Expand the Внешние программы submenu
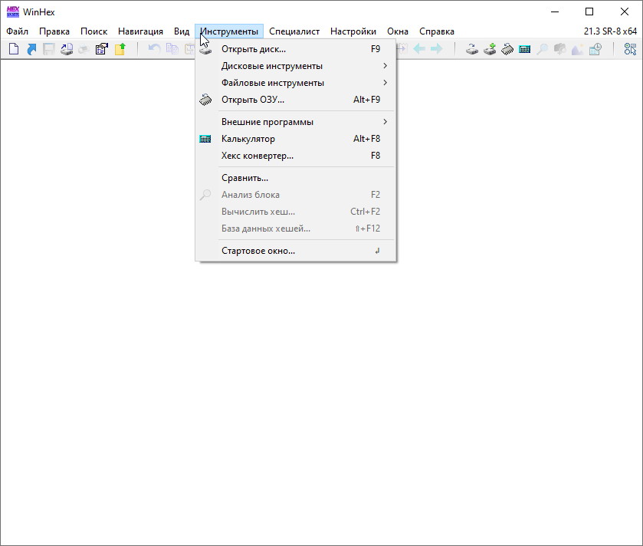Screen dimensions: 643x546 [x=296, y=122]
